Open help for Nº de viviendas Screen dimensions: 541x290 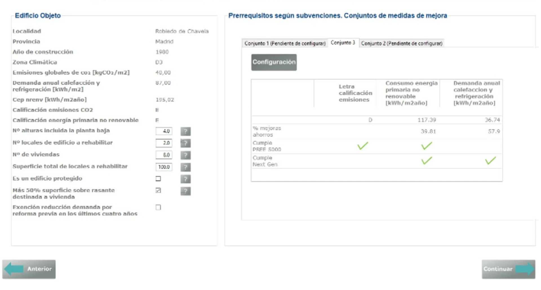[x=185, y=155]
